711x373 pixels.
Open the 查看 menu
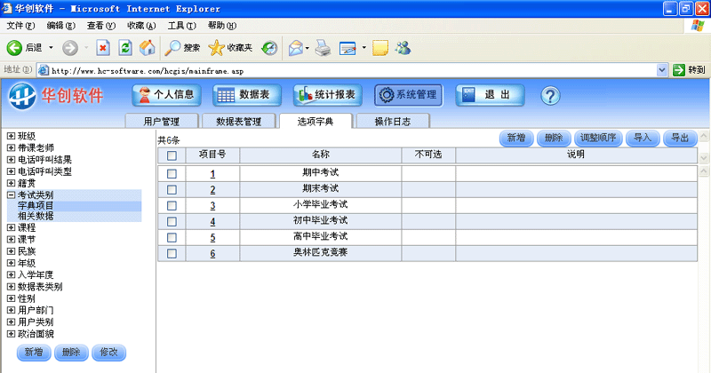[101, 26]
